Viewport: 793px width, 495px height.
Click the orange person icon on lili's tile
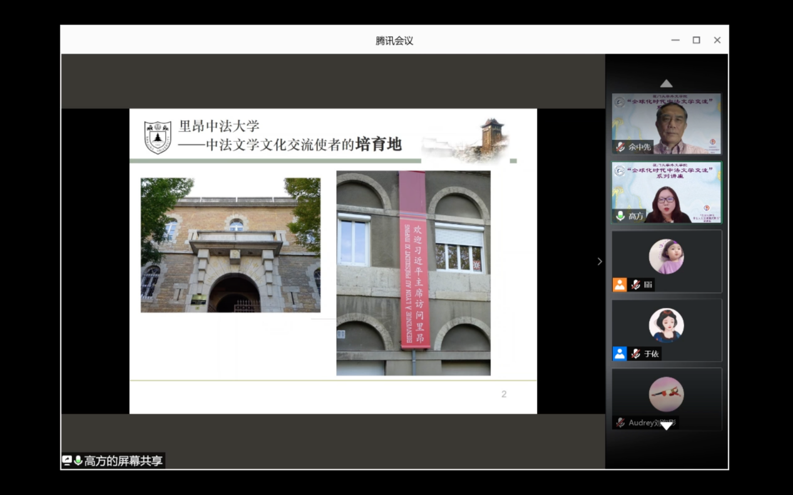click(x=620, y=285)
